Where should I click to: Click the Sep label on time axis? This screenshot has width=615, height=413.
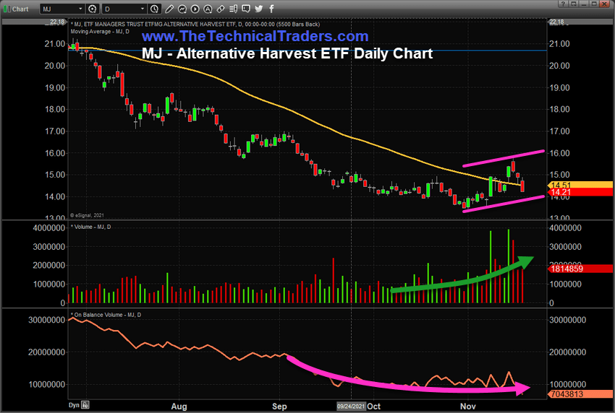279,407
